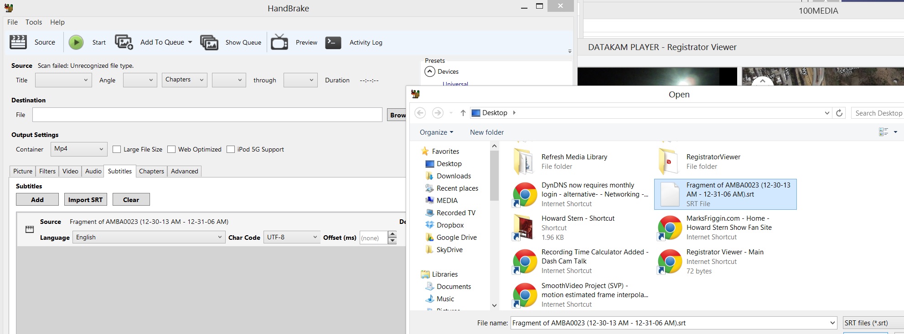This screenshot has width=904, height=334.
Task: Open the Container Mp4 dropdown
Action: point(79,149)
